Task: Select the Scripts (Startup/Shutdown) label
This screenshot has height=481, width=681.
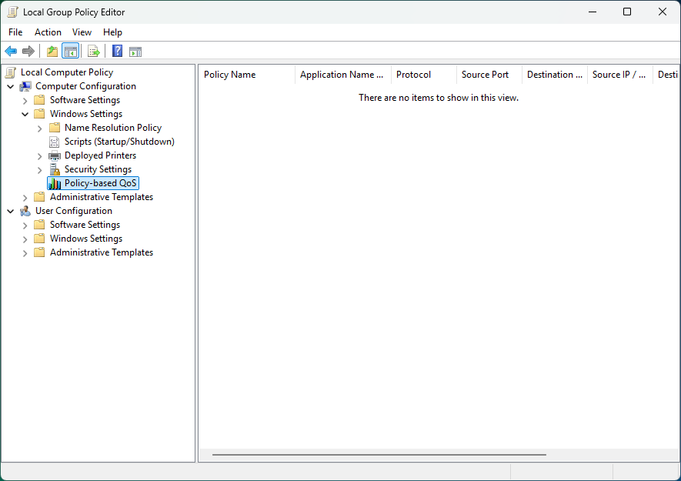Action: click(119, 142)
